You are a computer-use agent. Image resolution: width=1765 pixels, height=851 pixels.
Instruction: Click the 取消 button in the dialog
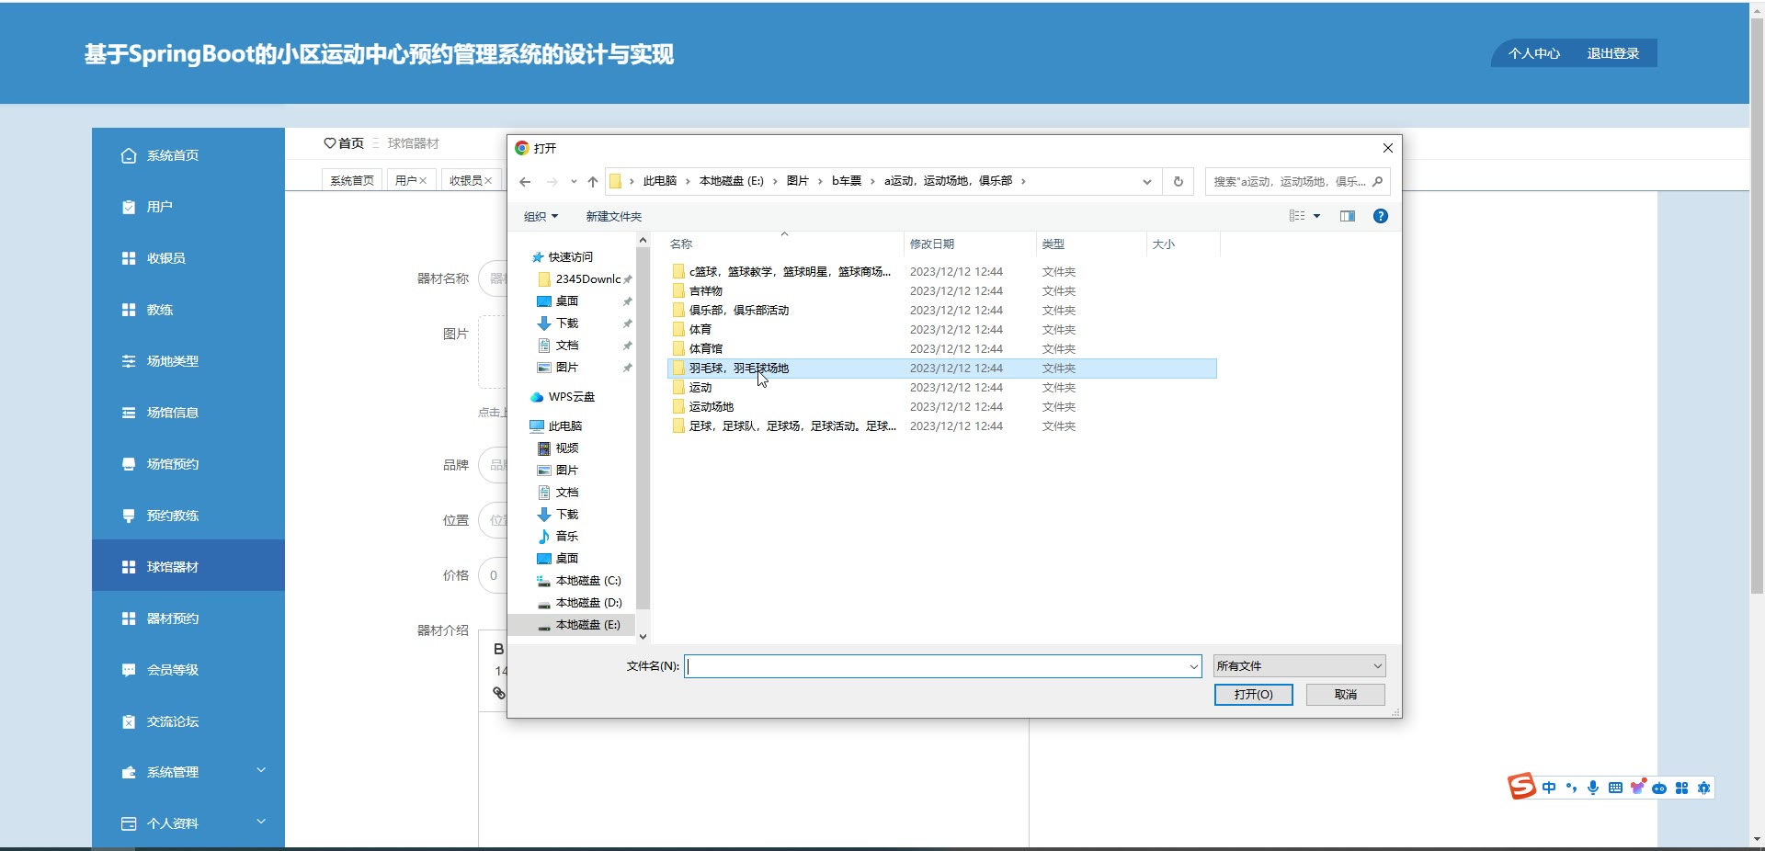pyautogui.click(x=1346, y=695)
